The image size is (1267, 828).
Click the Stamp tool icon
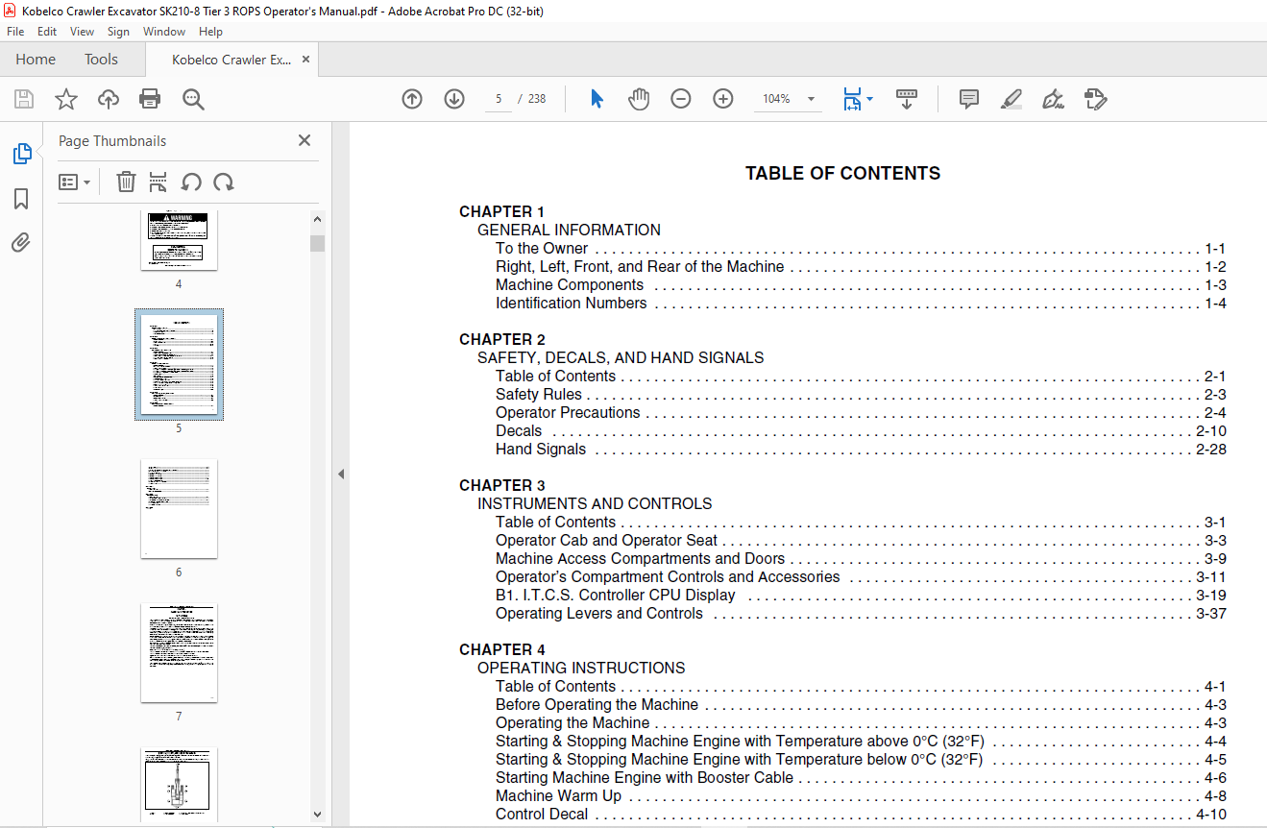(1095, 99)
